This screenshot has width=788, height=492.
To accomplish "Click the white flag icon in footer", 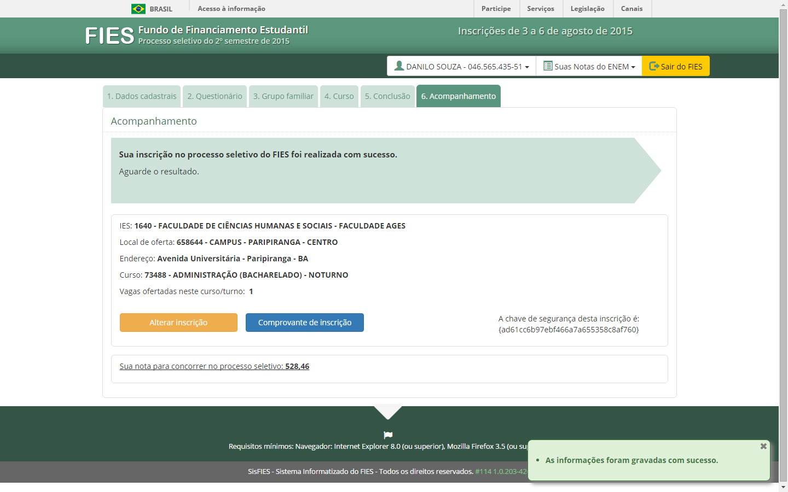I will click(388, 435).
